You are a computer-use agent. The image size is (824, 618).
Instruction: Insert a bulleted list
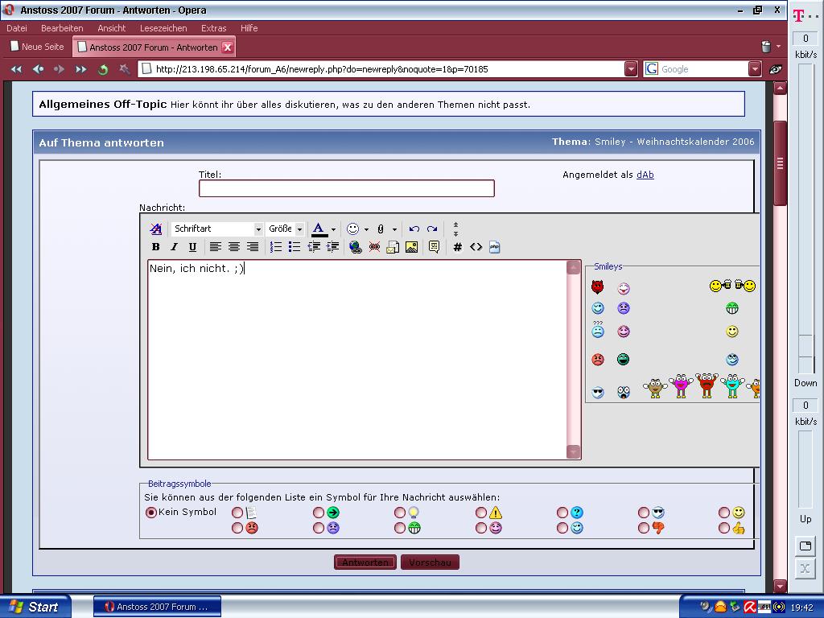pyautogui.click(x=295, y=247)
